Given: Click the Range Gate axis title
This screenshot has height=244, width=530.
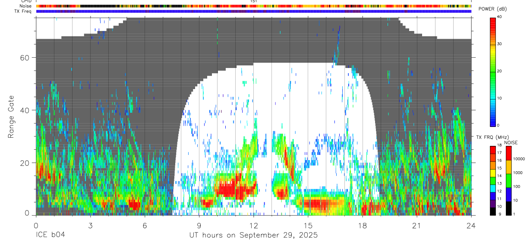Looking at the screenshot, I should 11,117.
